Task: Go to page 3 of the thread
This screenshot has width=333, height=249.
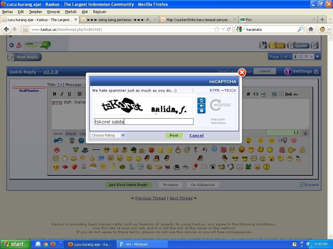Action: tap(306, 56)
